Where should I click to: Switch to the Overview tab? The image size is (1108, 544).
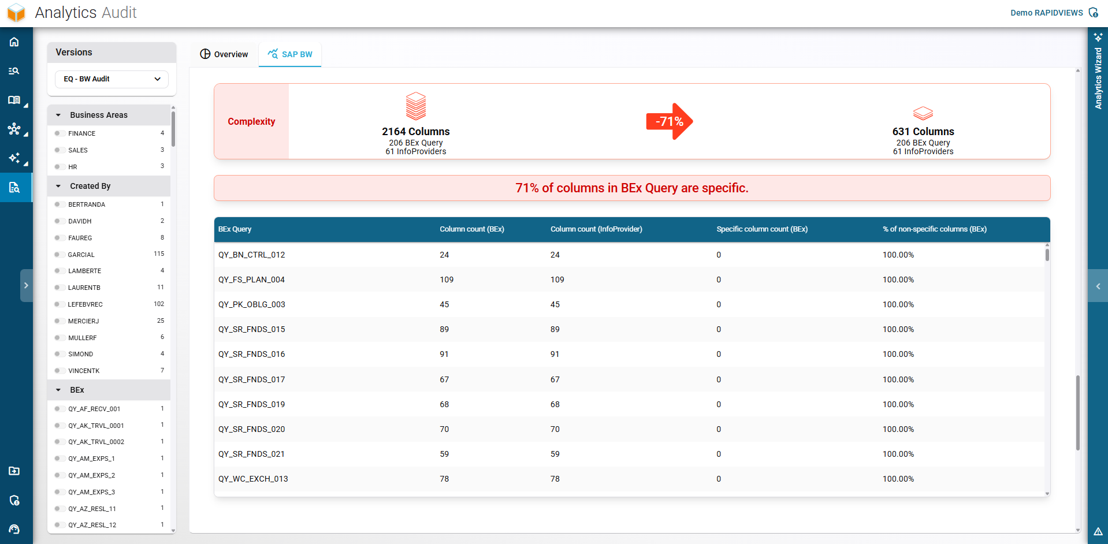click(x=224, y=54)
